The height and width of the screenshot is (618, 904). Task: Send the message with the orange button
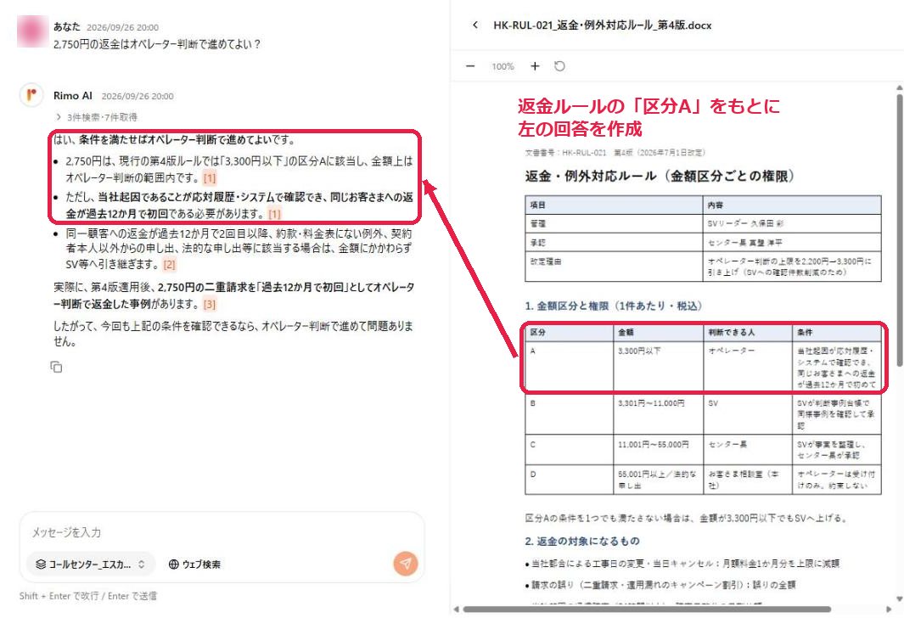[406, 563]
